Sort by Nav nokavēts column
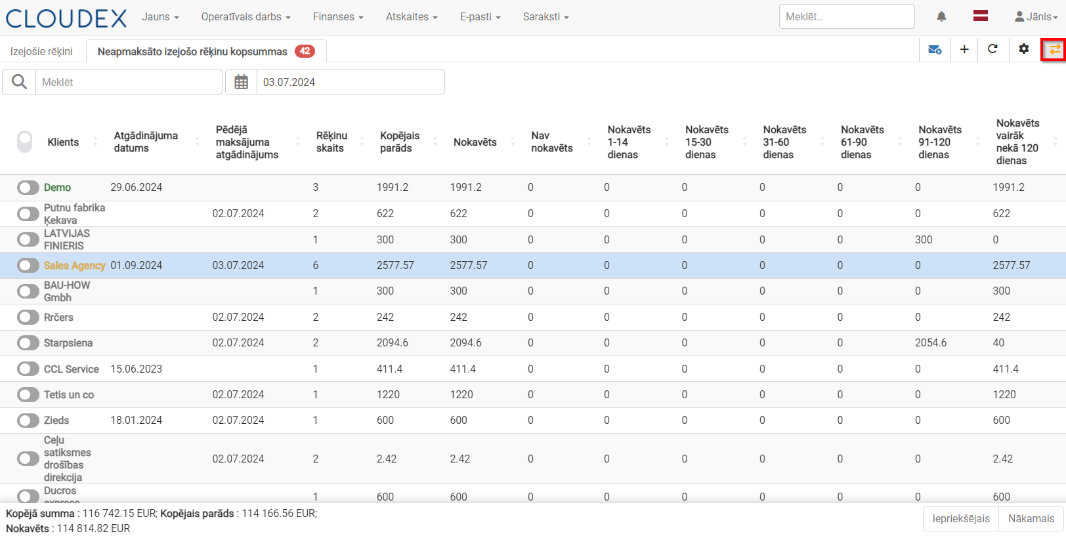The width and height of the screenshot is (1066, 536). pyautogui.click(x=551, y=142)
